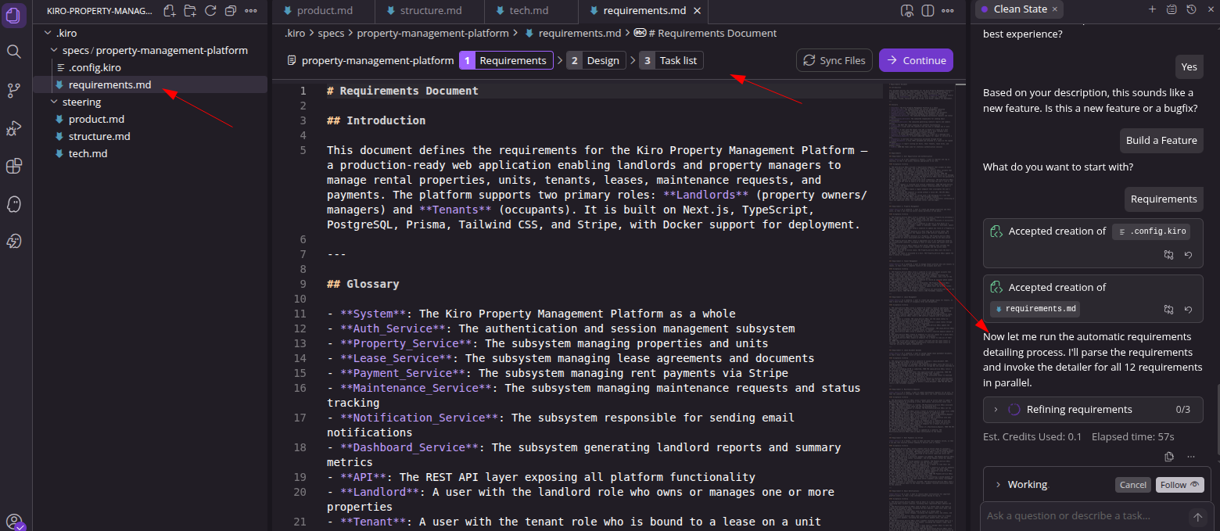The height and width of the screenshot is (531, 1220).
Task: Open the Explorer view in activity bar
Action: (x=14, y=14)
